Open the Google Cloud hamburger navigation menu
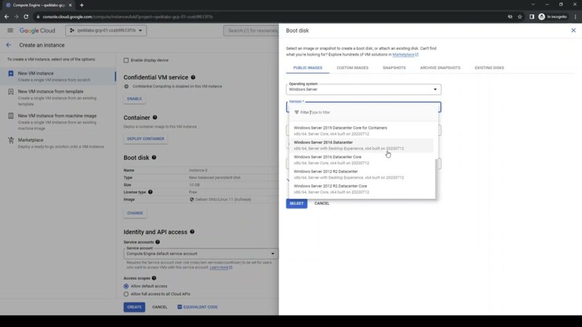Image resolution: width=582 pixels, height=327 pixels. click(x=10, y=31)
